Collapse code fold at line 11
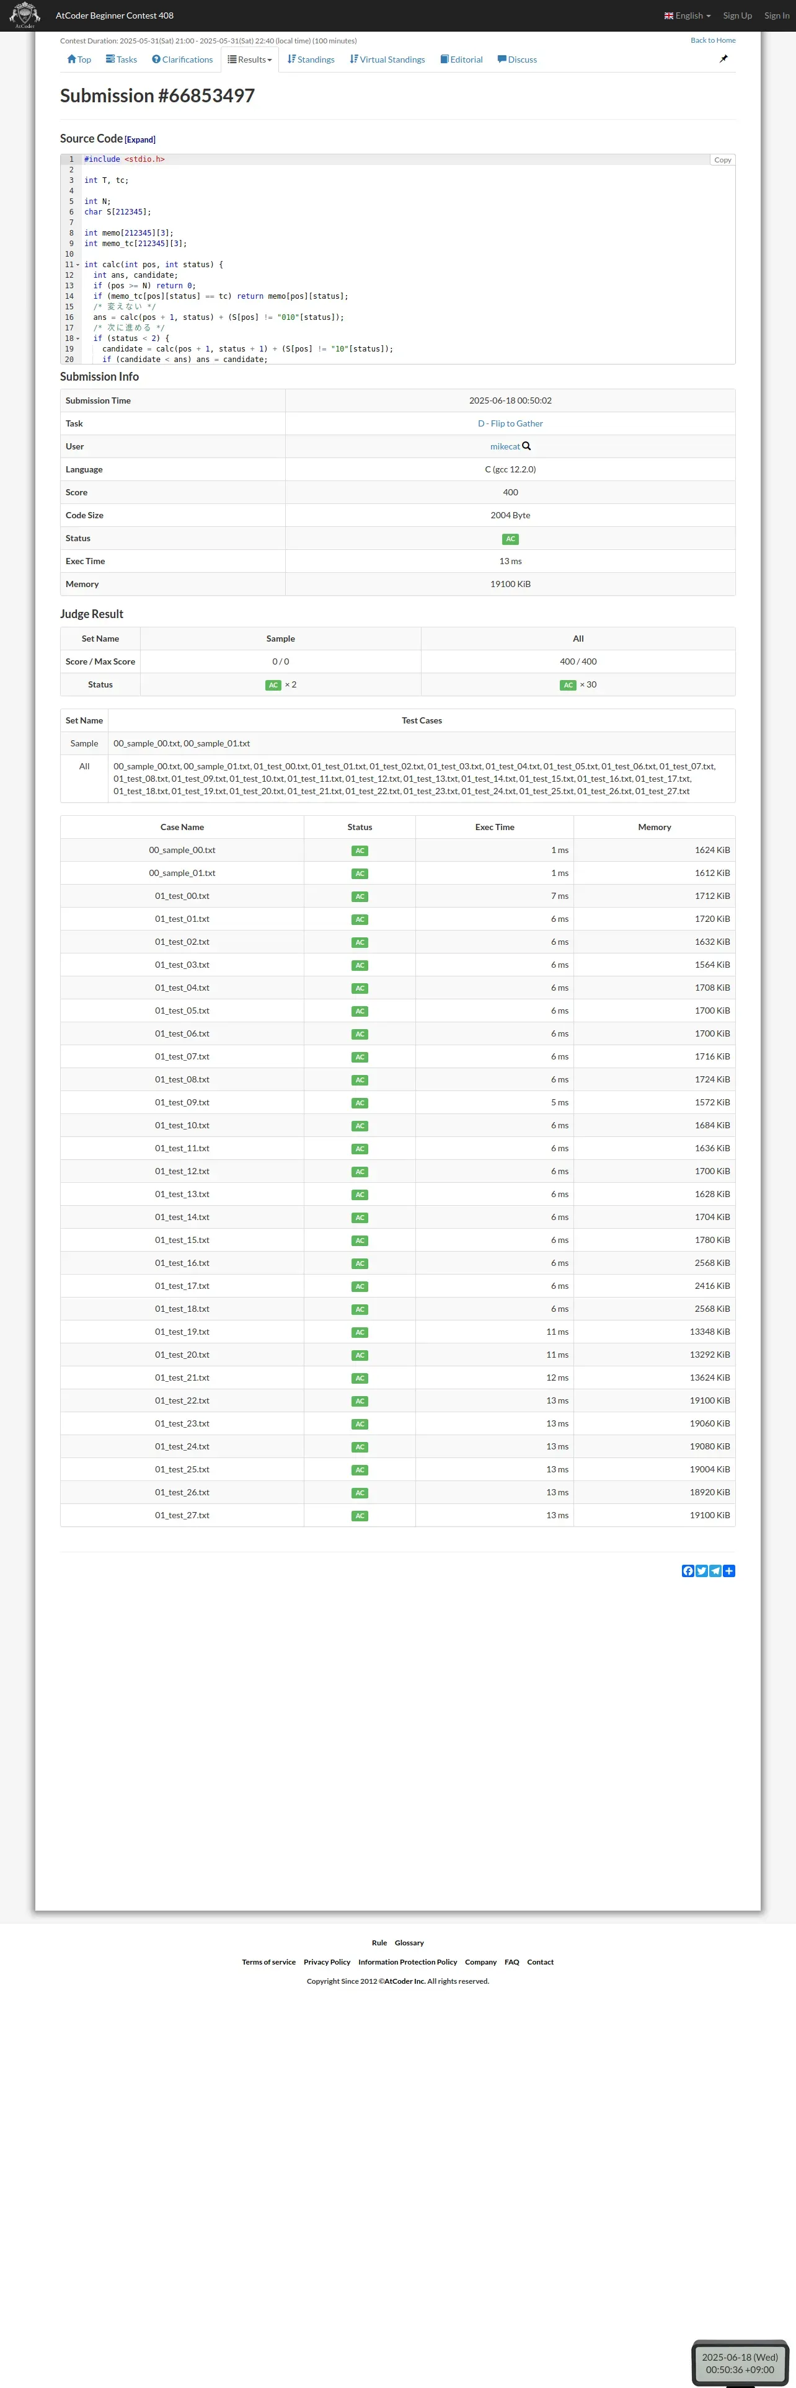 click(78, 264)
